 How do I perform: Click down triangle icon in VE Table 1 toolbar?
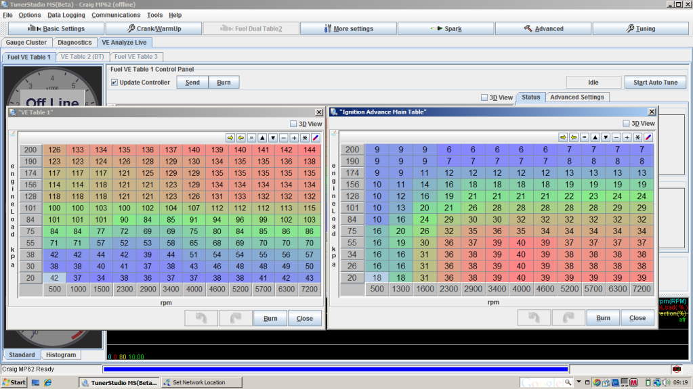click(x=273, y=138)
